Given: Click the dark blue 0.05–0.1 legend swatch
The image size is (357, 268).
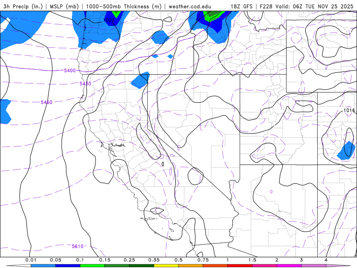Looking at the screenshot, I should coord(68,266).
